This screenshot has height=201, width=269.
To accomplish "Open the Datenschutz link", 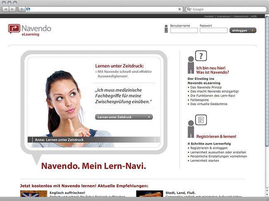I will (241, 16).
